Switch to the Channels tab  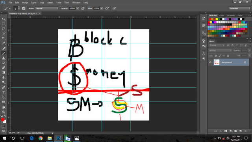point(231,15)
